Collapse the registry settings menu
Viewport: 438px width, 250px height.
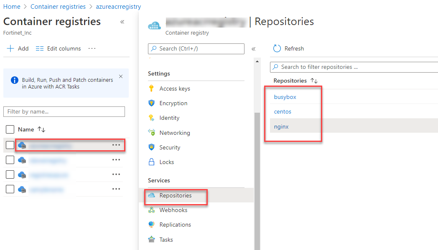point(253,49)
